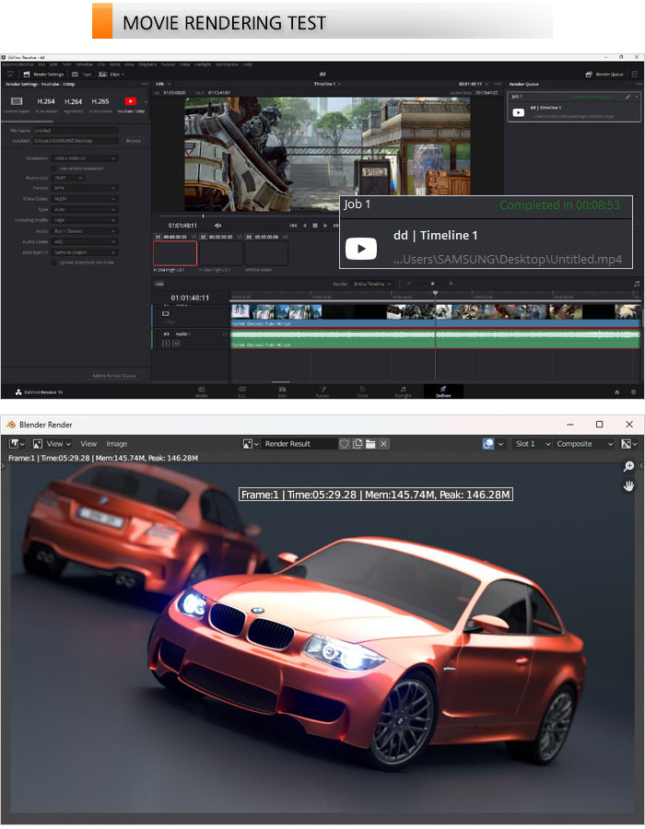The image size is (645, 829).
Task: Open Blender Composite layer dropdown
Action: pyautogui.click(x=584, y=444)
